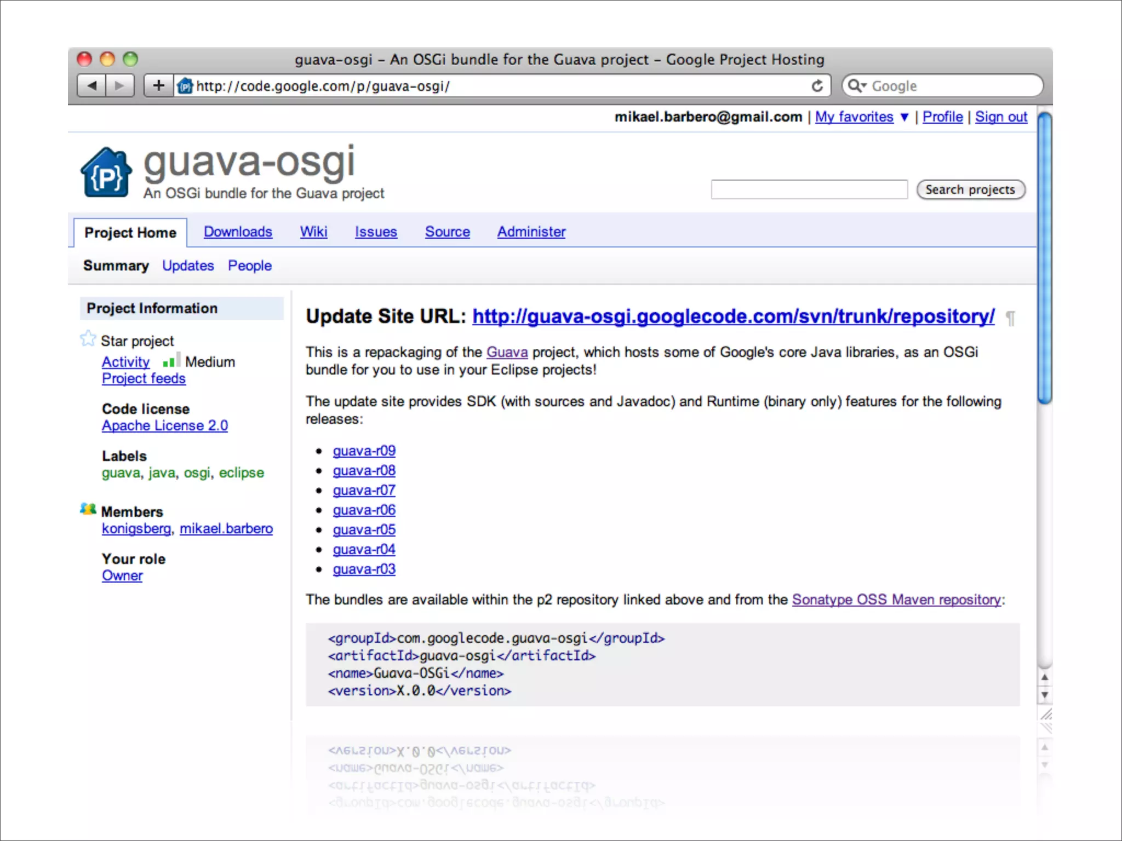Open the guava-r09 release link
Image resolution: width=1122 pixels, height=841 pixels.
(x=364, y=451)
